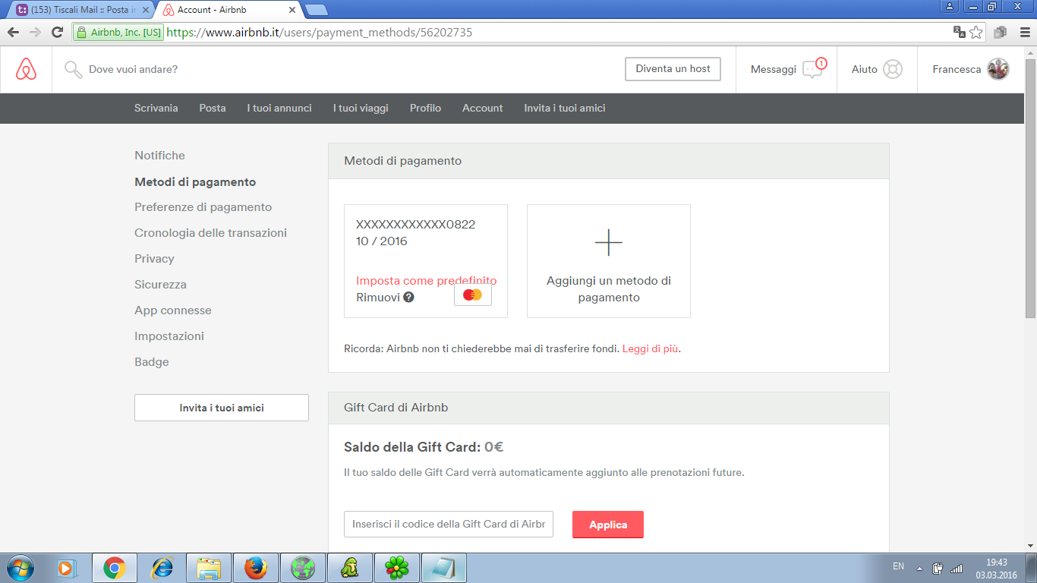Screen dimensions: 1037x583
Task: Open Firefox from the taskbar
Action: pyautogui.click(x=256, y=568)
